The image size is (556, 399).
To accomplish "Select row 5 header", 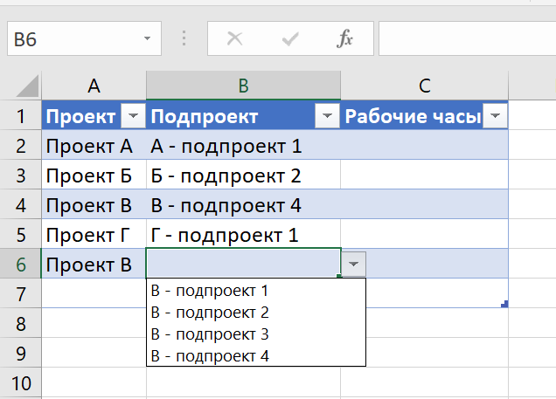I will [x=21, y=235].
